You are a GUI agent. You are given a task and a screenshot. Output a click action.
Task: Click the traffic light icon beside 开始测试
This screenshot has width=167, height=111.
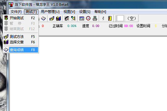coord(6,18)
